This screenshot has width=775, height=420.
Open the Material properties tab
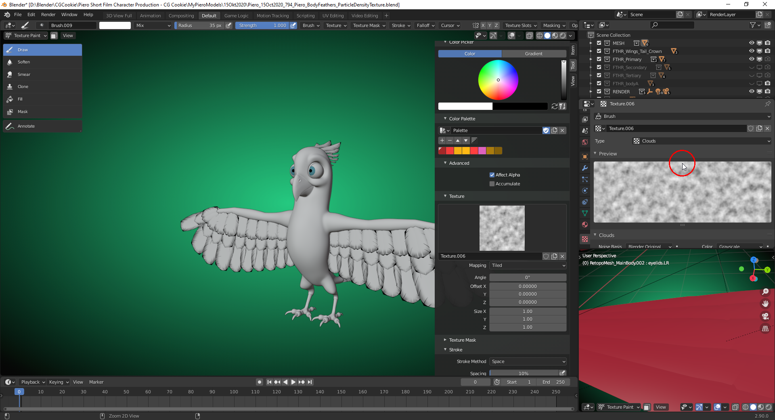(x=584, y=225)
